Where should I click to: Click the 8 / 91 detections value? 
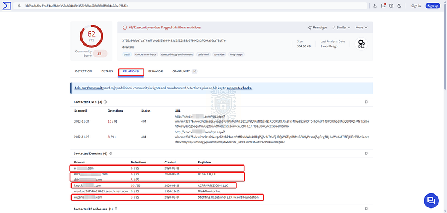click(x=111, y=137)
